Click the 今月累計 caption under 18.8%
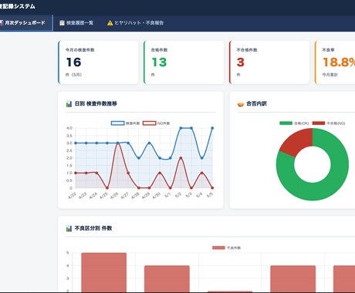 [330, 75]
